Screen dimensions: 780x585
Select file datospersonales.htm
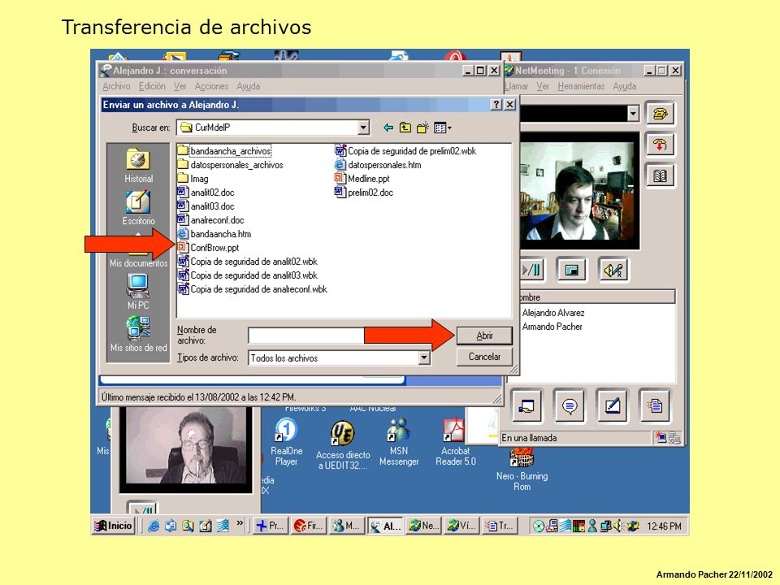coord(378,165)
